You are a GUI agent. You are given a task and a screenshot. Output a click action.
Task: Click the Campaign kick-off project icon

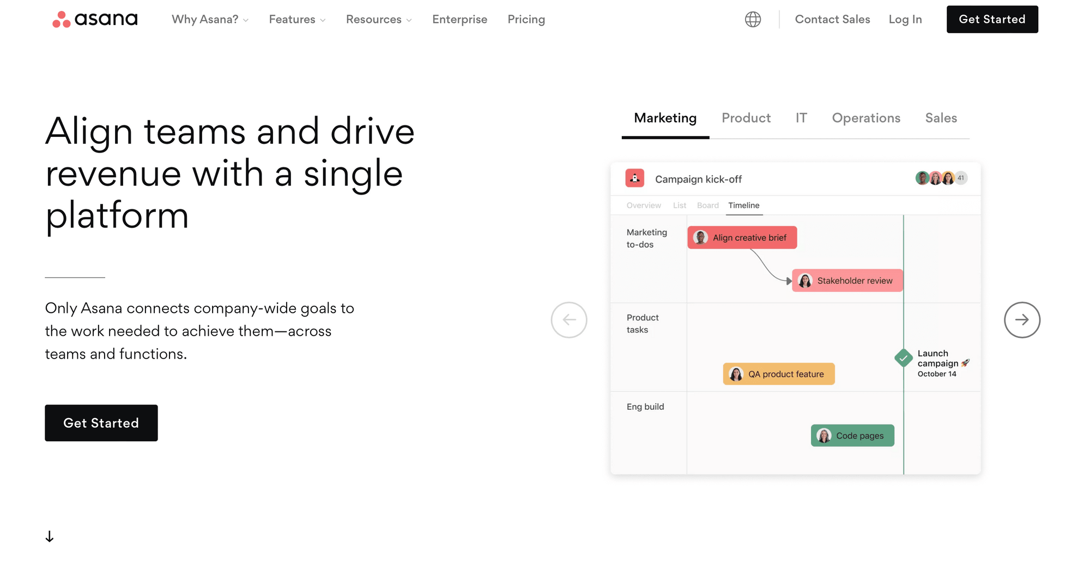tap(635, 178)
